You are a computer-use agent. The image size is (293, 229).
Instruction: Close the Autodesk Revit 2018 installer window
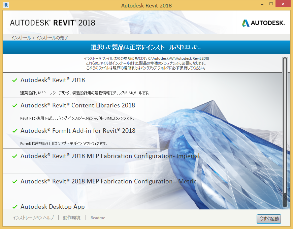click(283, 4)
